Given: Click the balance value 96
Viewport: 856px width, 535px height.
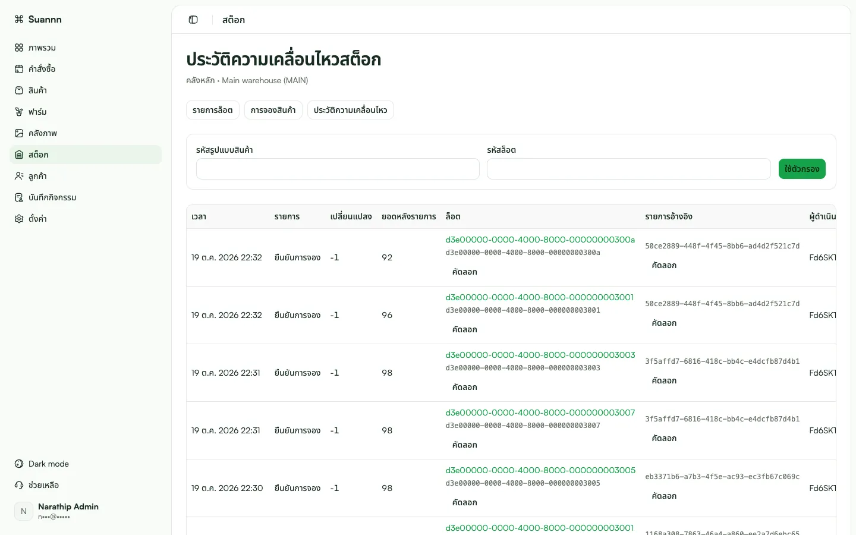Looking at the screenshot, I should coord(387,315).
